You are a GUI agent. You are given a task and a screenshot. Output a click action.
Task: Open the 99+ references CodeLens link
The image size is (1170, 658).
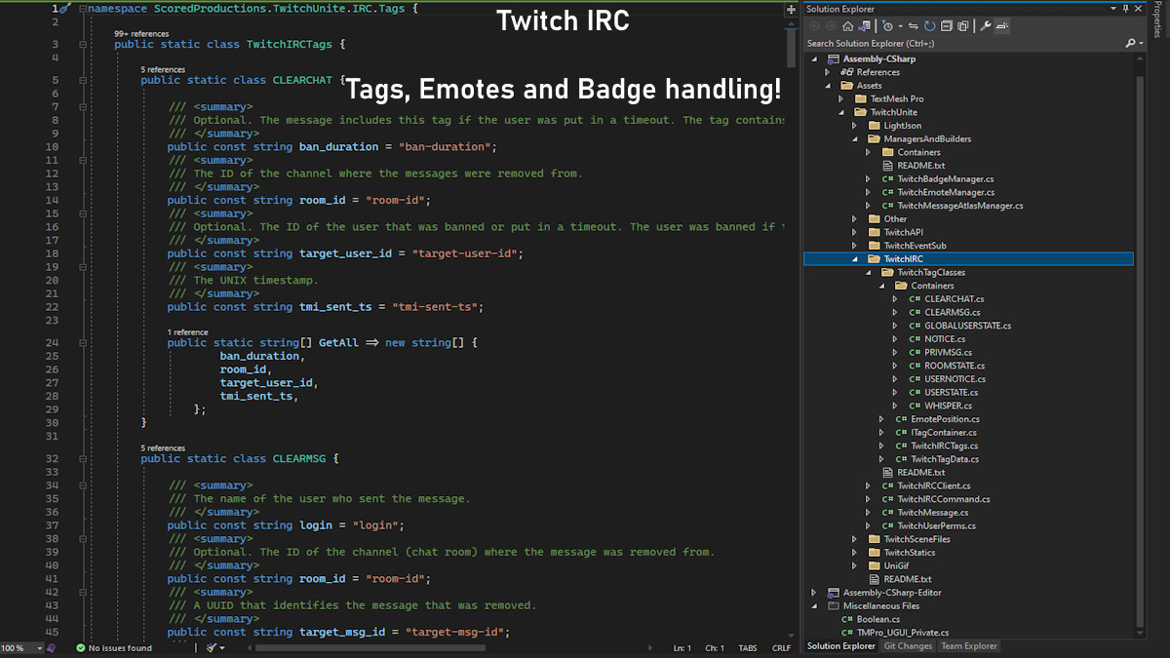tap(141, 33)
